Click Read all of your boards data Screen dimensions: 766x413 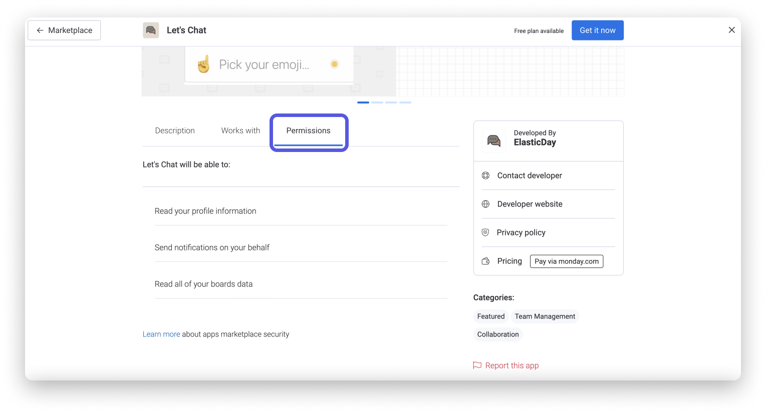tap(203, 284)
